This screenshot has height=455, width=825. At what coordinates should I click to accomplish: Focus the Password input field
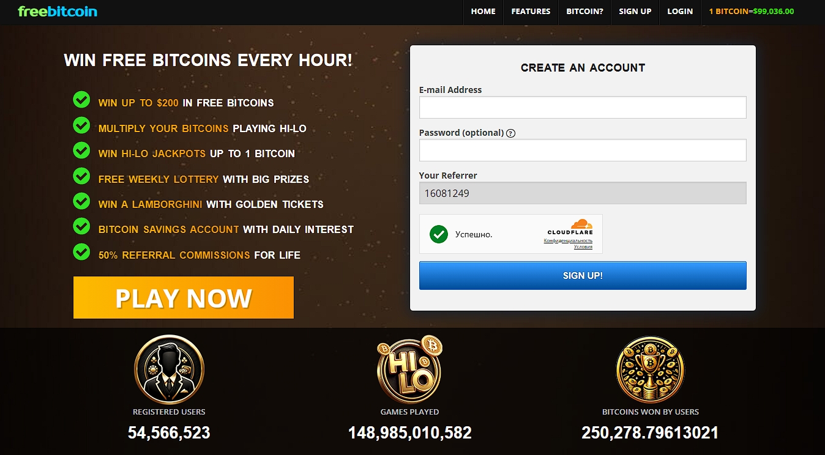(x=583, y=150)
